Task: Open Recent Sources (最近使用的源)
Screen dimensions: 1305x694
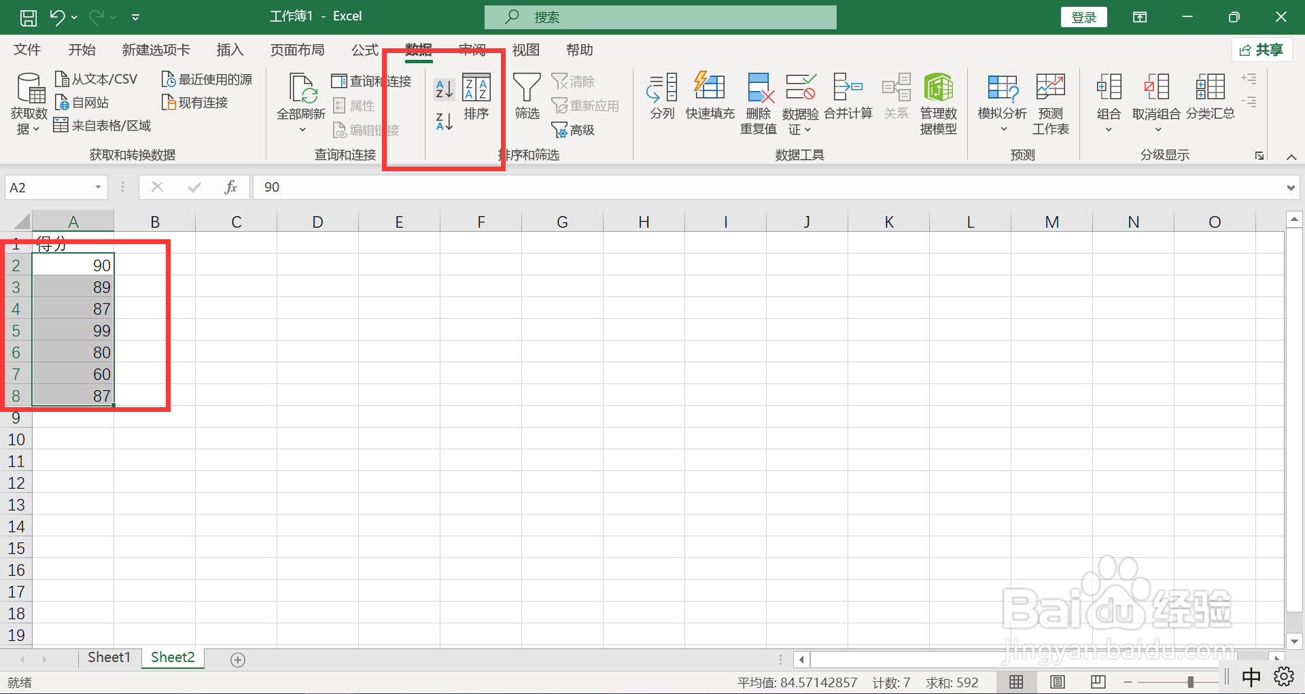Action: pyautogui.click(x=207, y=80)
